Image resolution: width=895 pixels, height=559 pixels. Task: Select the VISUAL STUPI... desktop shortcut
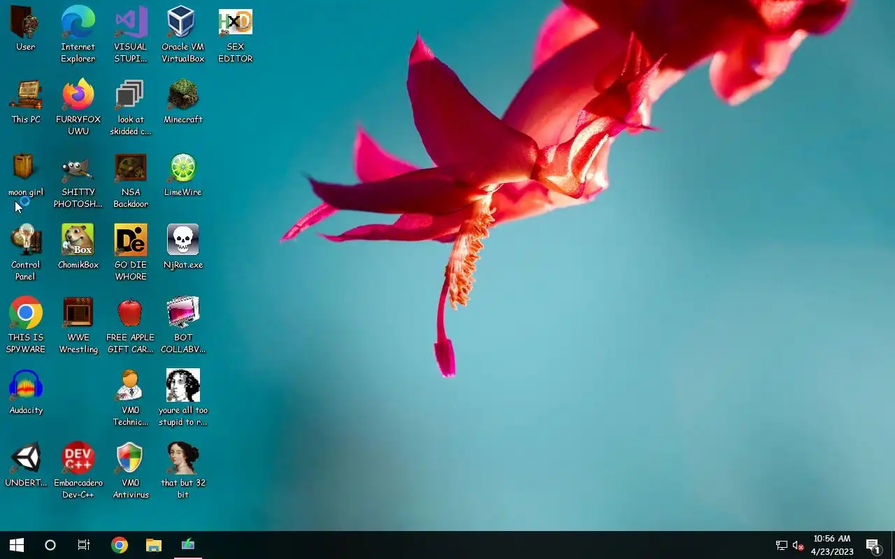click(x=131, y=35)
